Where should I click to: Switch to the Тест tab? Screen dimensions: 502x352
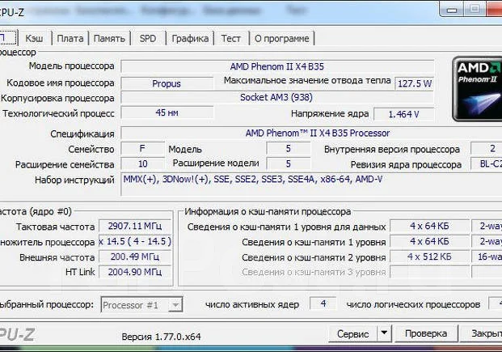coord(231,39)
